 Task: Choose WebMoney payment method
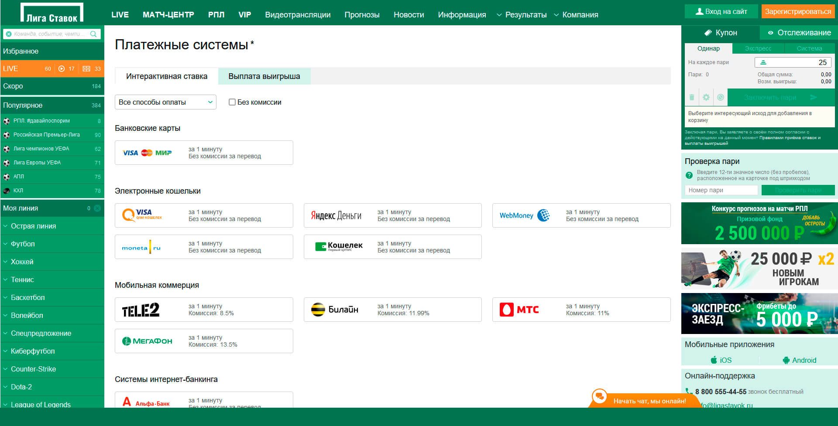[x=581, y=215]
